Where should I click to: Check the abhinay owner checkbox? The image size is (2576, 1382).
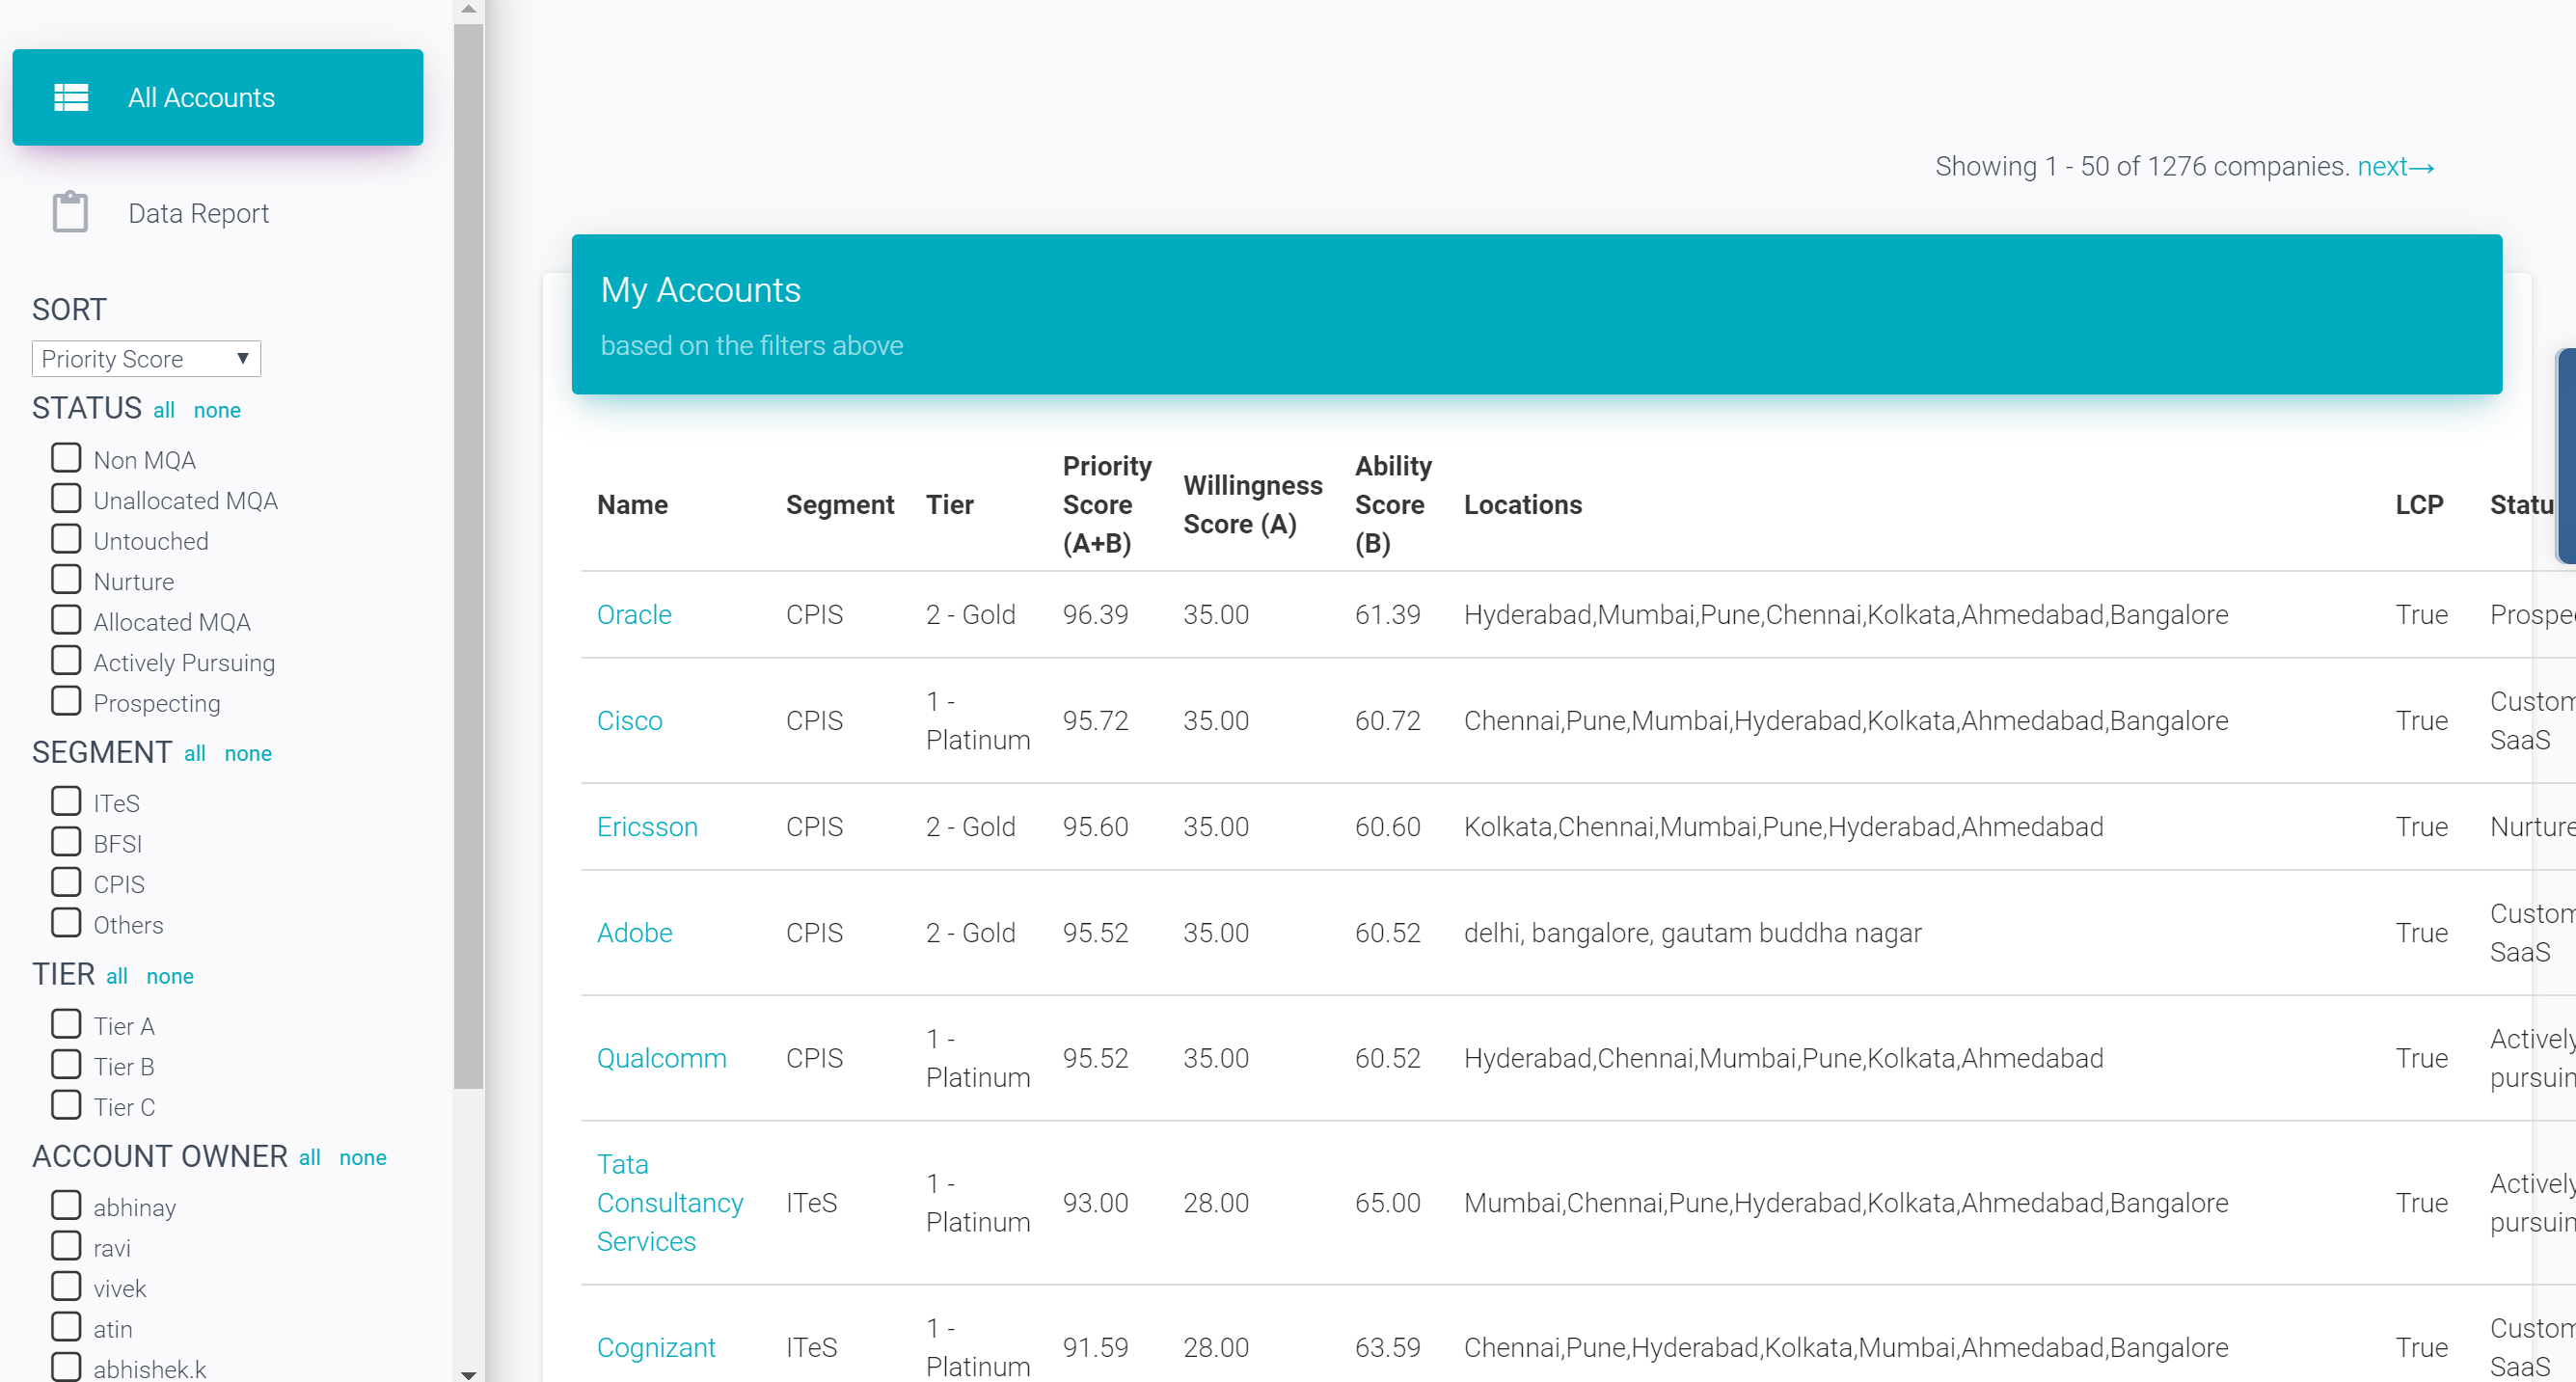coord(66,1205)
